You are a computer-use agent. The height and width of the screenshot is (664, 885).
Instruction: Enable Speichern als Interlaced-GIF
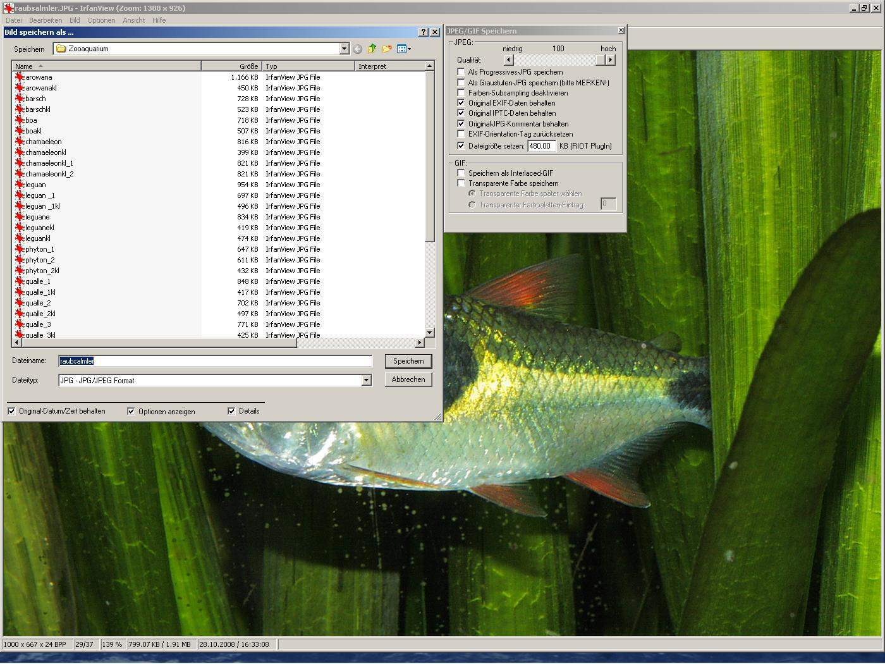pos(461,173)
